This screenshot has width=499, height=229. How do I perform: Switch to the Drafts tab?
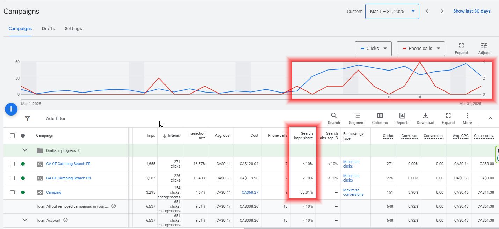(48, 29)
